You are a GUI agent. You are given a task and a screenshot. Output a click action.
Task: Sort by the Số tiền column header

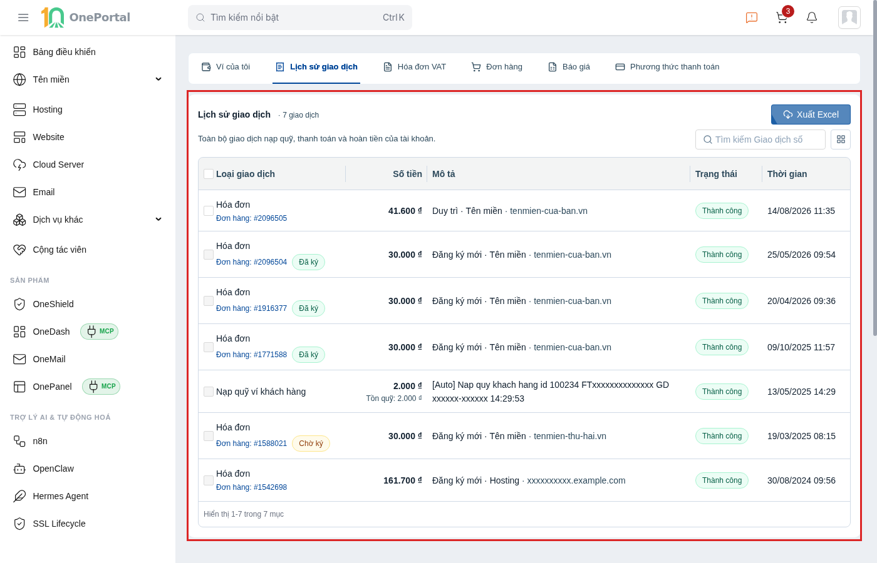[407, 174]
